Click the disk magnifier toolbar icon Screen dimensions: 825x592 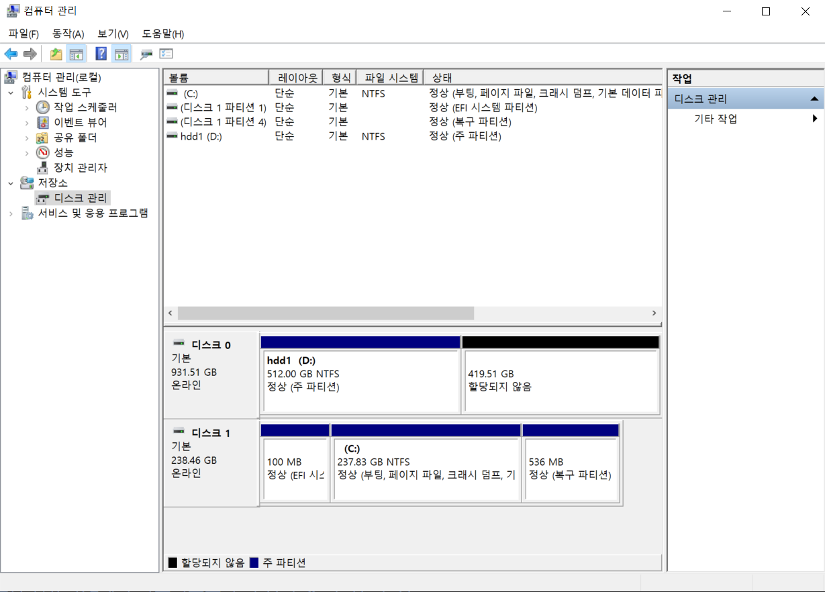146,54
